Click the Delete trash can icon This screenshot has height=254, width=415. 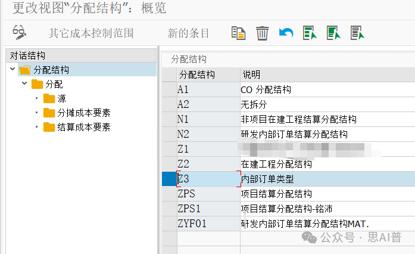point(262,33)
